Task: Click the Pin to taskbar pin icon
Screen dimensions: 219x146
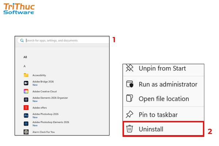Action: pyautogui.click(x=130, y=114)
